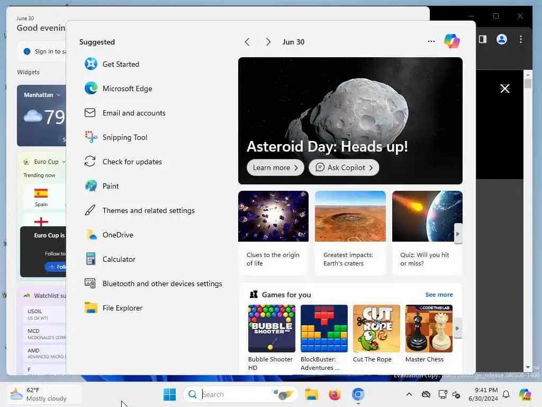The height and width of the screenshot is (407, 542).
Task: Open the Greatest impacts: Earth's craters card
Action: 350,233
